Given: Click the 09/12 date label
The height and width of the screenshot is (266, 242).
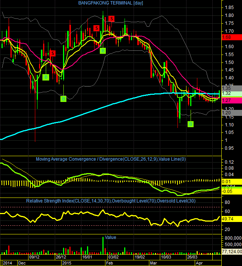Looking at the screenshot, I should pos(35,257).
